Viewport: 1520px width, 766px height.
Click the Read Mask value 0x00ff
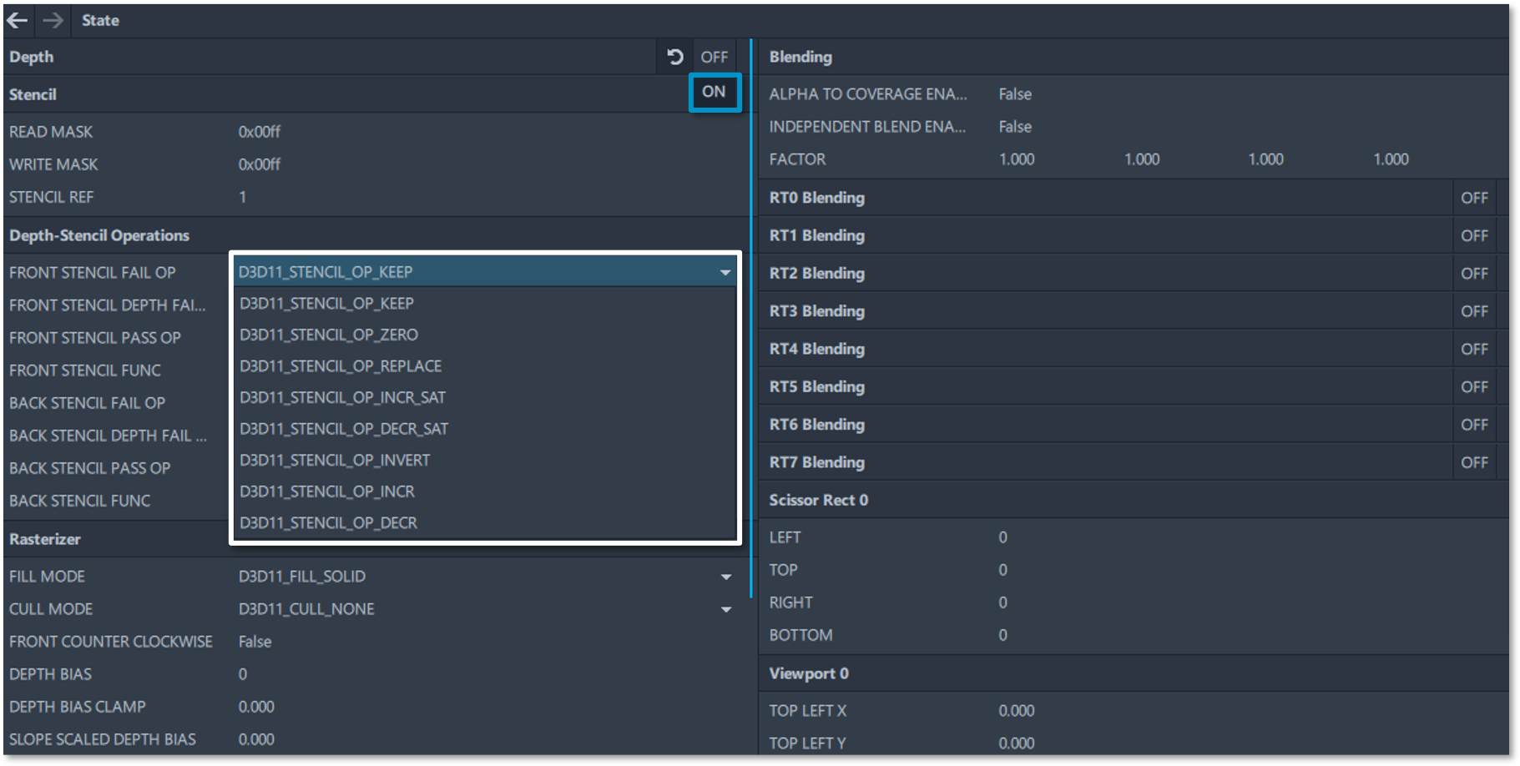tap(260, 132)
